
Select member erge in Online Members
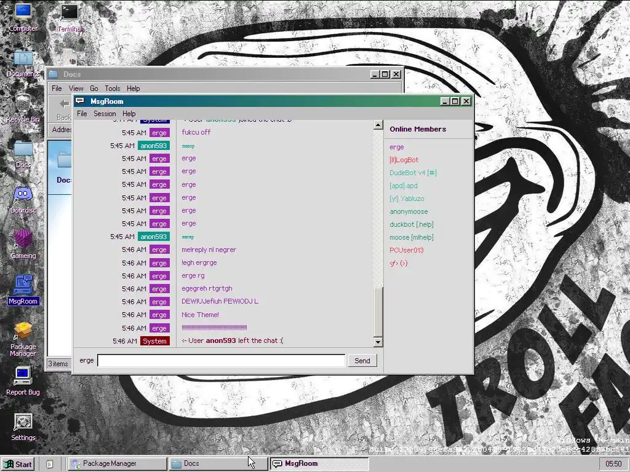click(x=397, y=147)
